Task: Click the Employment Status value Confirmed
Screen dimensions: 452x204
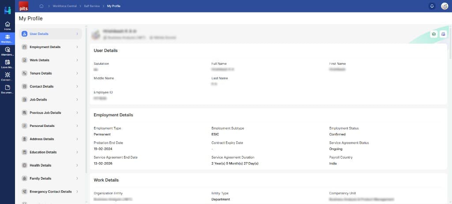Action: 337,134
